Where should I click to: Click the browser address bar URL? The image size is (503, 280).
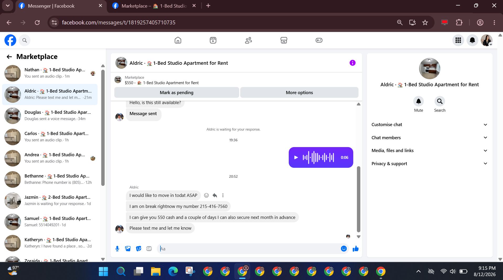point(119,23)
